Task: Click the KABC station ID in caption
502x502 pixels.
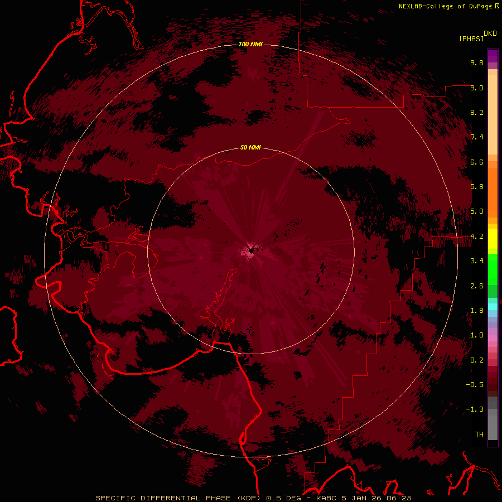Action: tap(326, 498)
